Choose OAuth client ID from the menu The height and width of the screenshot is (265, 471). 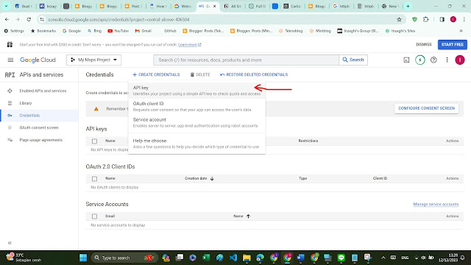[x=196, y=106]
